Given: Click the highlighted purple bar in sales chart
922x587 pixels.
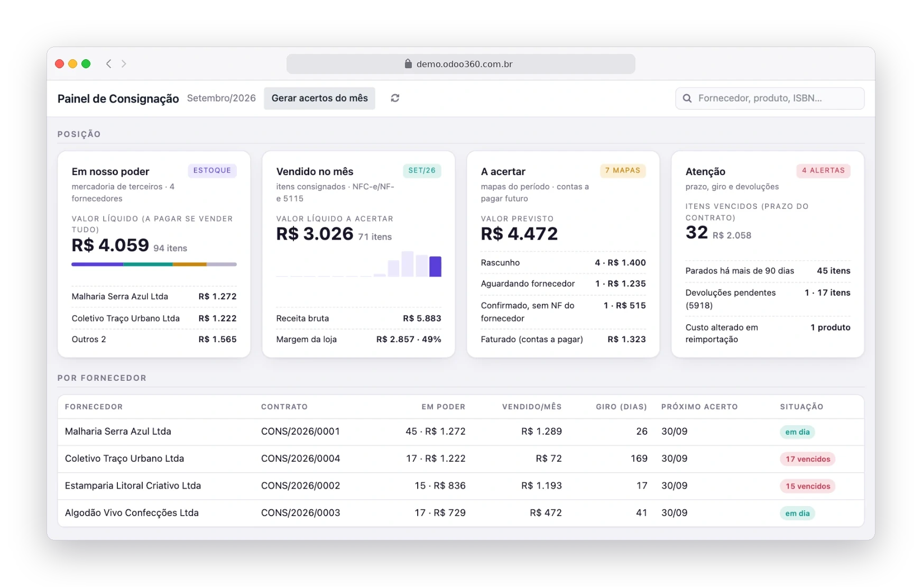Looking at the screenshot, I should [435, 267].
